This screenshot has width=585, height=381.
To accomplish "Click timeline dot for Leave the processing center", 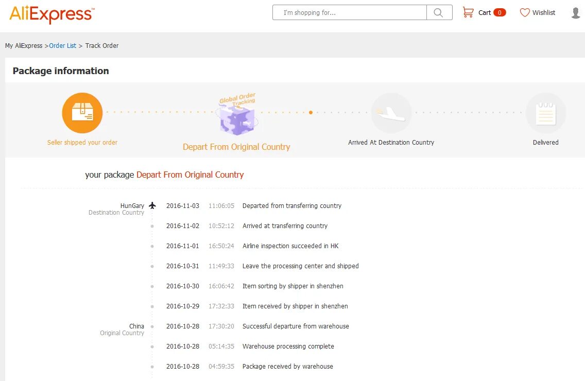I will (152, 266).
